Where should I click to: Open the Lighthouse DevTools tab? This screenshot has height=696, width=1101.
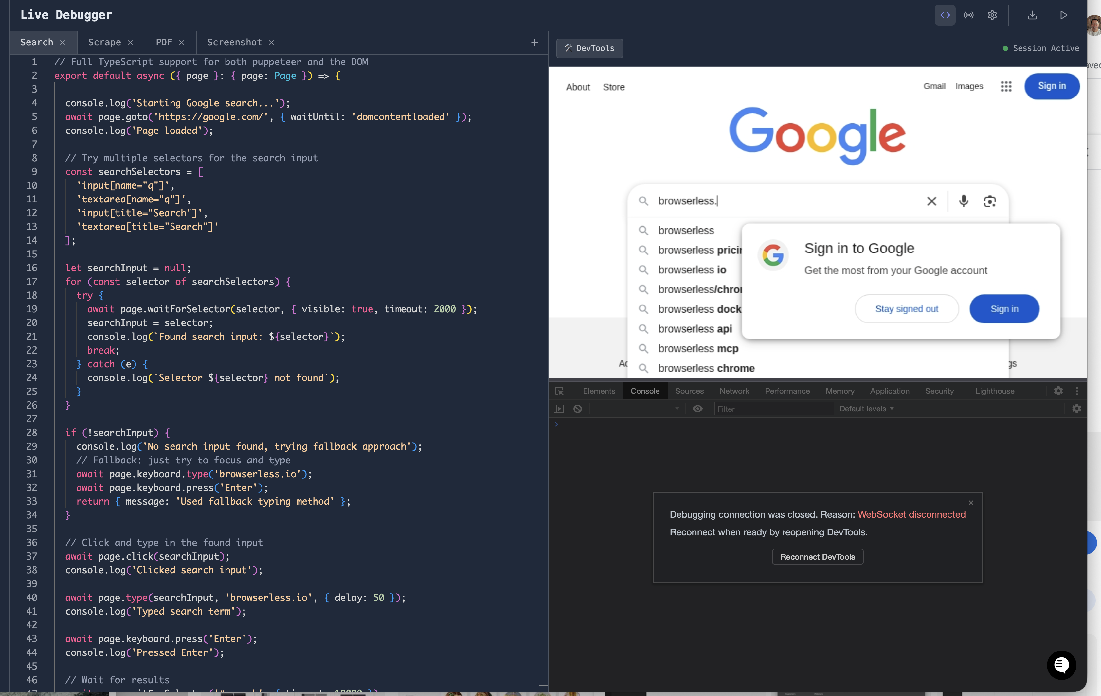click(994, 391)
